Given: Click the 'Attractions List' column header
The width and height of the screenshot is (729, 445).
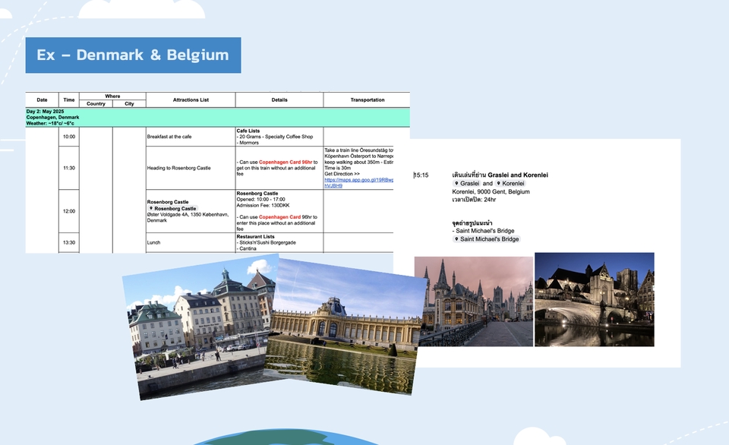Looking at the screenshot, I should click(191, 99).
